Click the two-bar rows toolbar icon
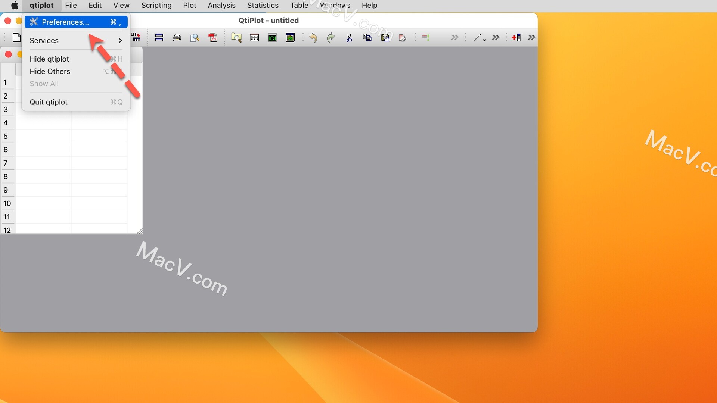The image size is (717, 403). 159,37
